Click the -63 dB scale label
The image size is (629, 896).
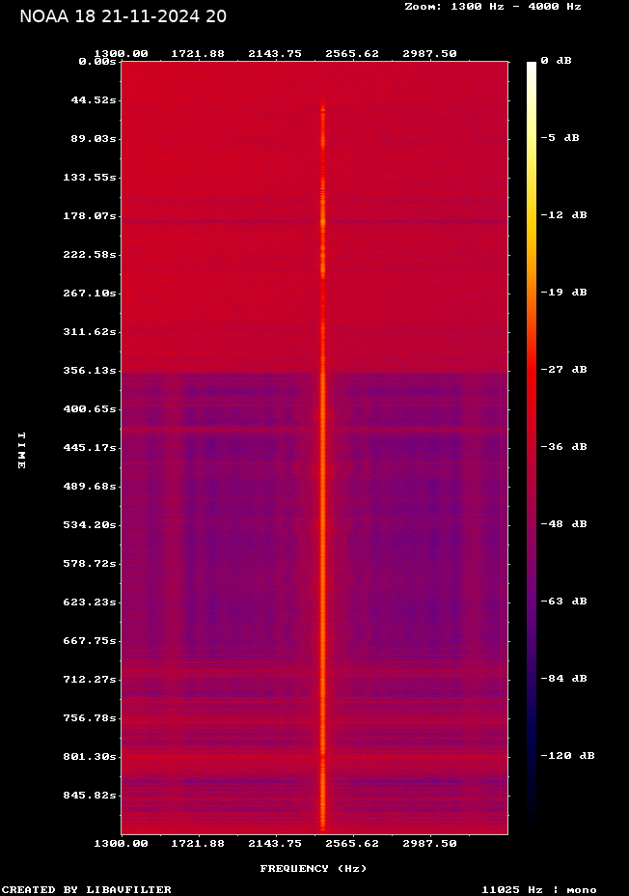pyautogui.click(x=561, y=602)
